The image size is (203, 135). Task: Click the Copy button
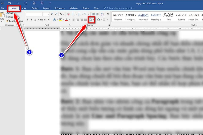10,17
